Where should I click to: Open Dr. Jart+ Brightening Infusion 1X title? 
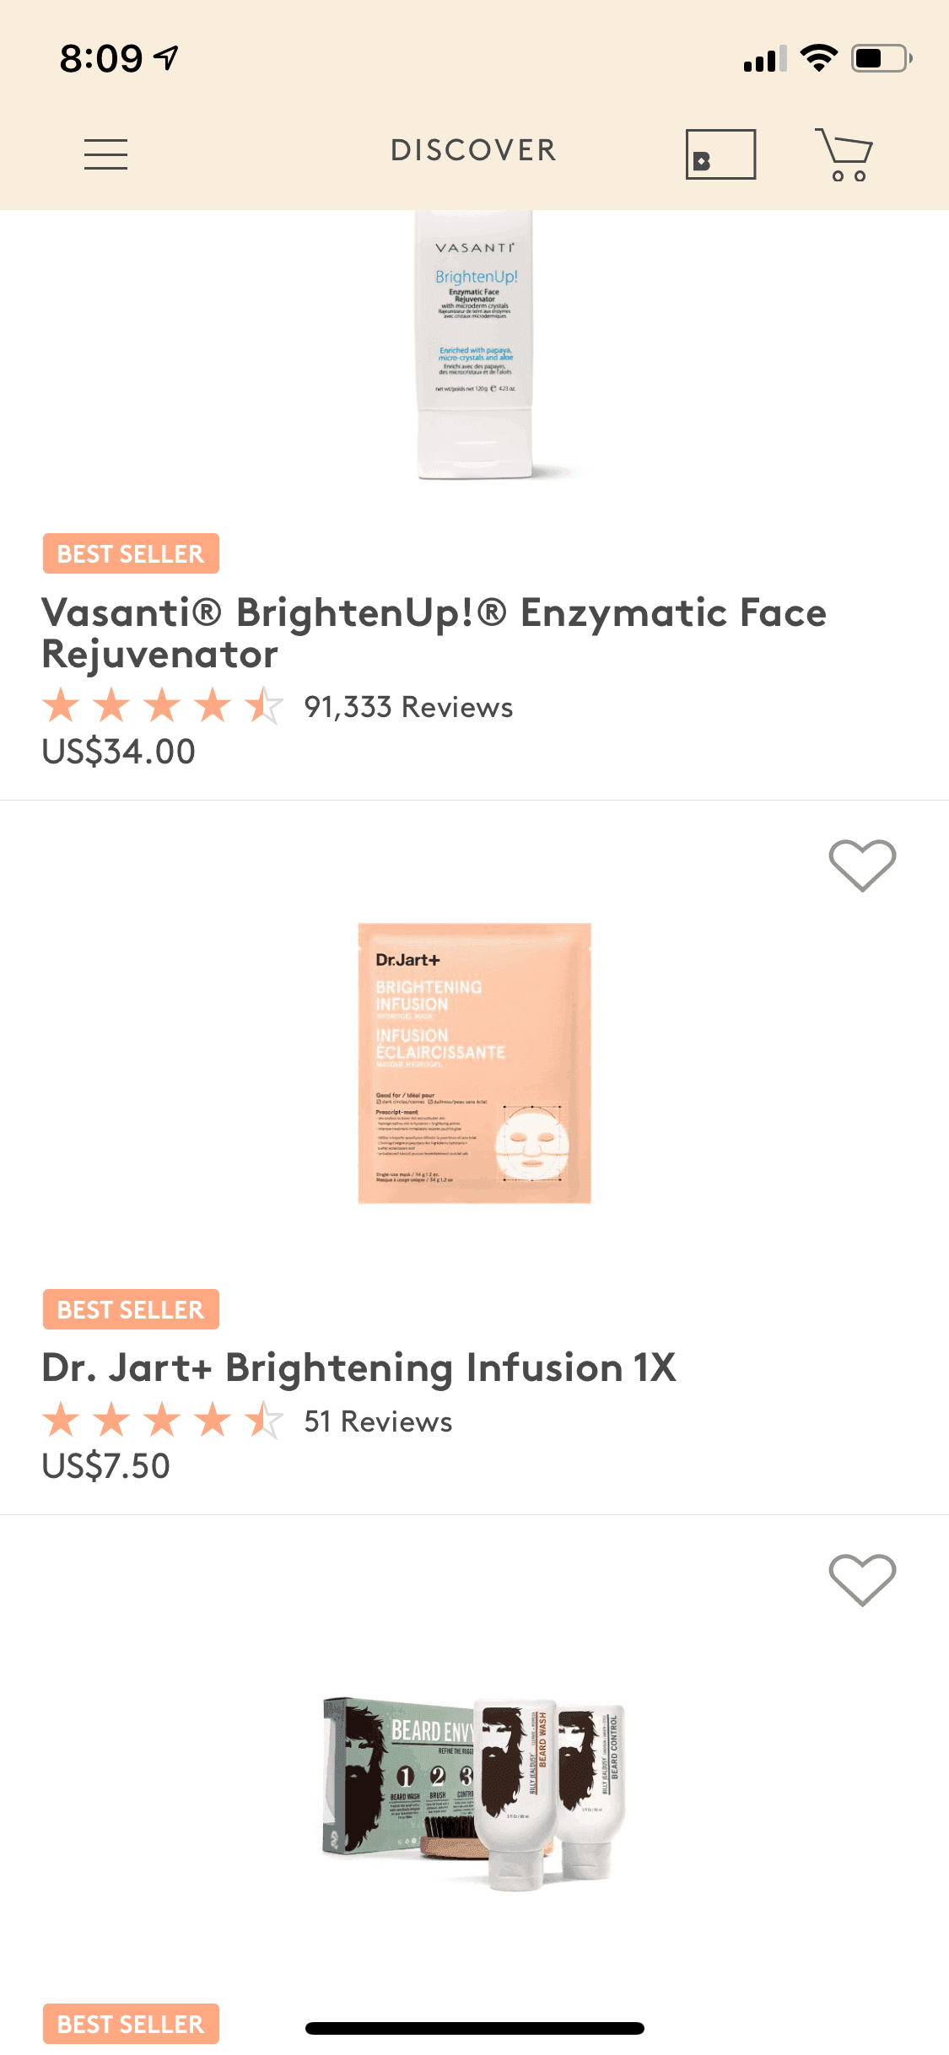point(359,1367)
